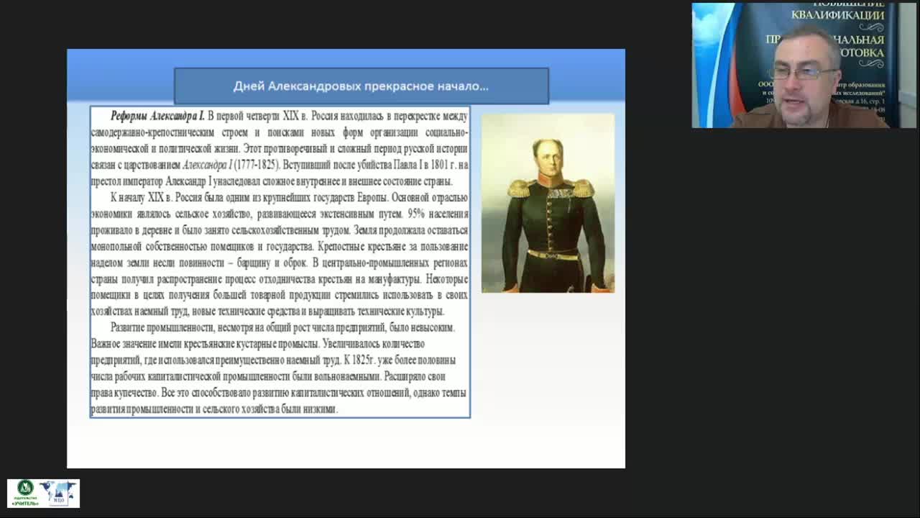This screenshot has height=518, width=920.
Task: Click the slide title 'Дней Александровых прекрасное начало…'
Action: [x=361, y=86]
